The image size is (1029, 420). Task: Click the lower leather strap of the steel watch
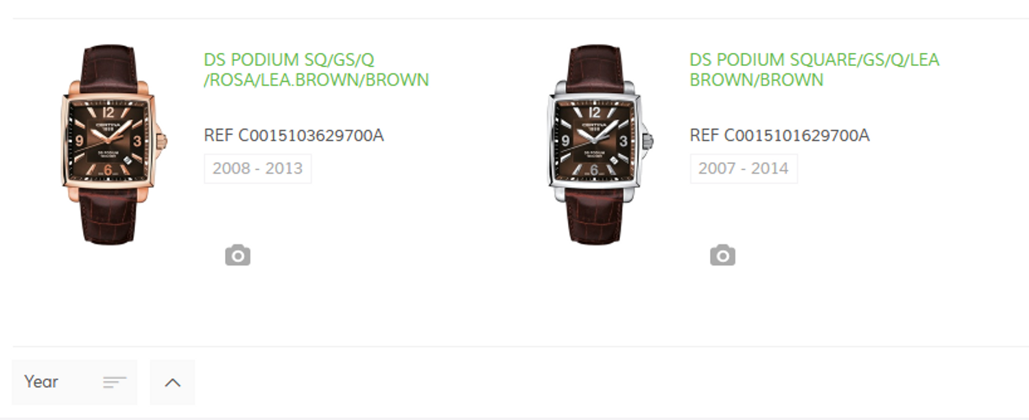[x=595, y=214]
